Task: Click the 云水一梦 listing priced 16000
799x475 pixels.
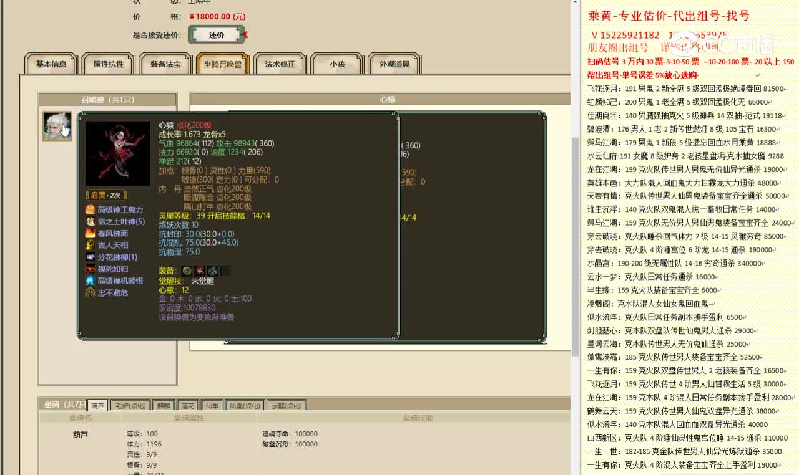Action: pos(653,277)
